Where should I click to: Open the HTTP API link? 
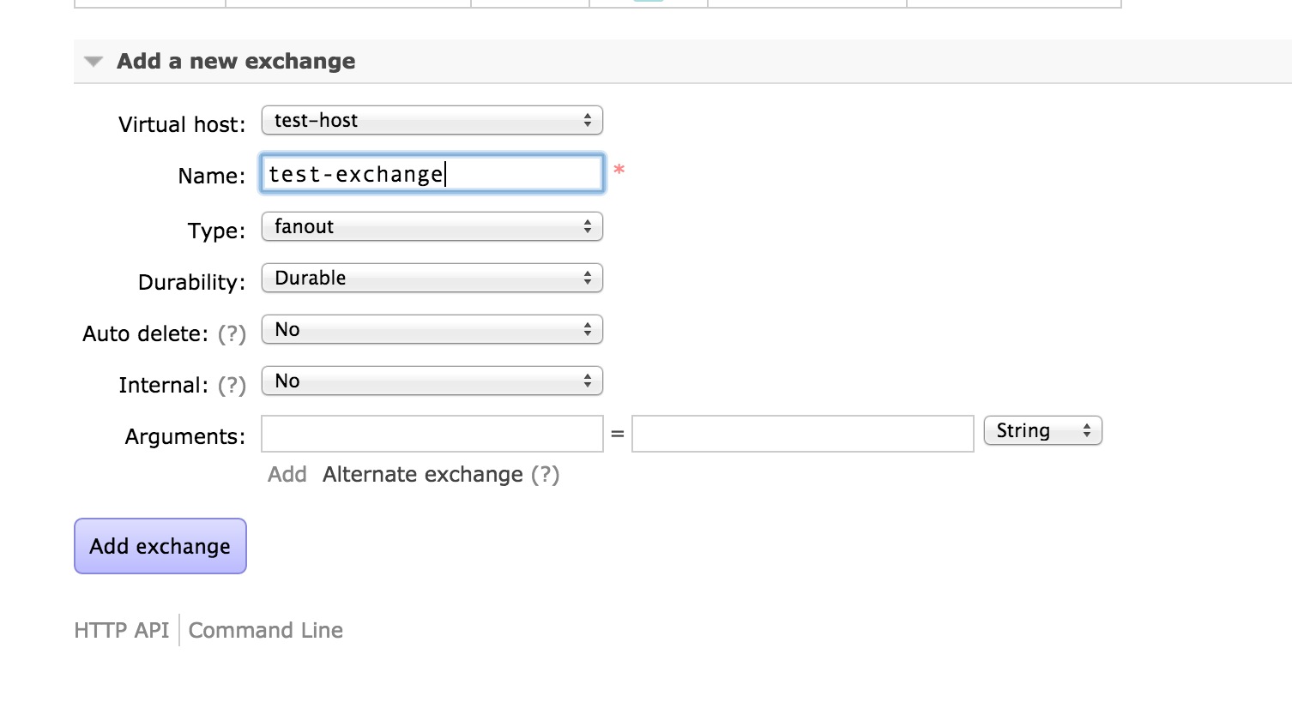tap(122, 631)
